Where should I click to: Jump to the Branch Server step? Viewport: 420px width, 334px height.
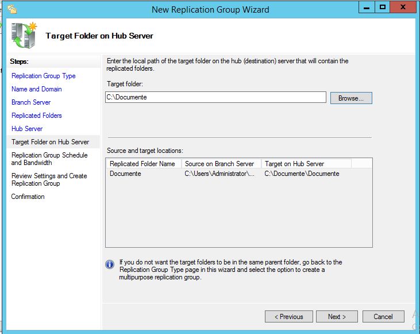(31, 102)
